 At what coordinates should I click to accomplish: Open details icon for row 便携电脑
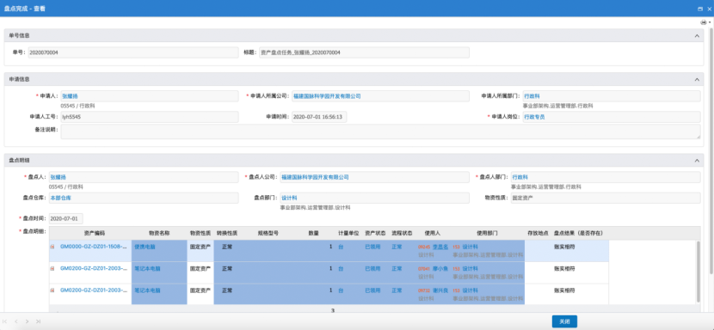pos(52,247)
